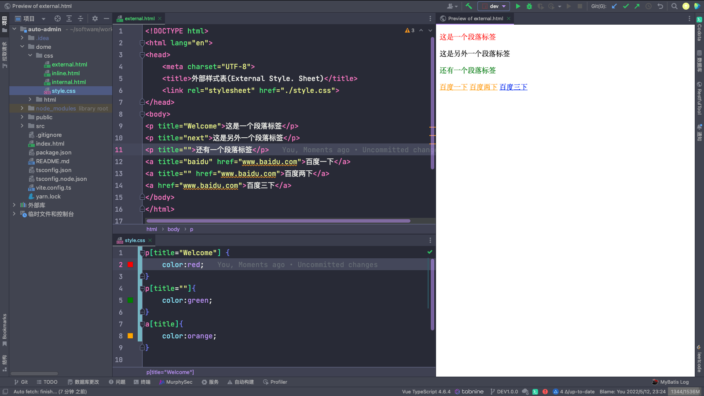Expand all folders in project tree
This screenshot has height=396, width=704.
pyautogui.click(x=69, y=18)
